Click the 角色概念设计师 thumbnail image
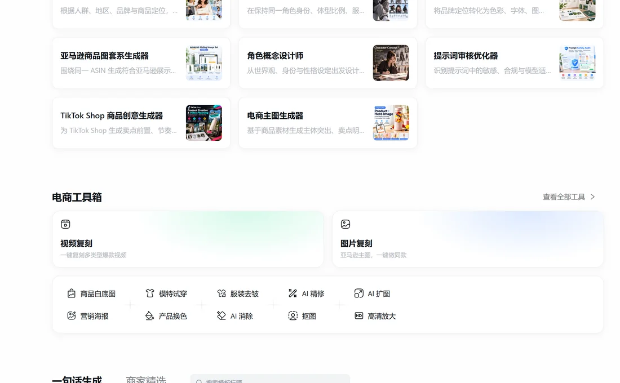Image resolution: width=620 pixels, height=383 pixels. 391,63
